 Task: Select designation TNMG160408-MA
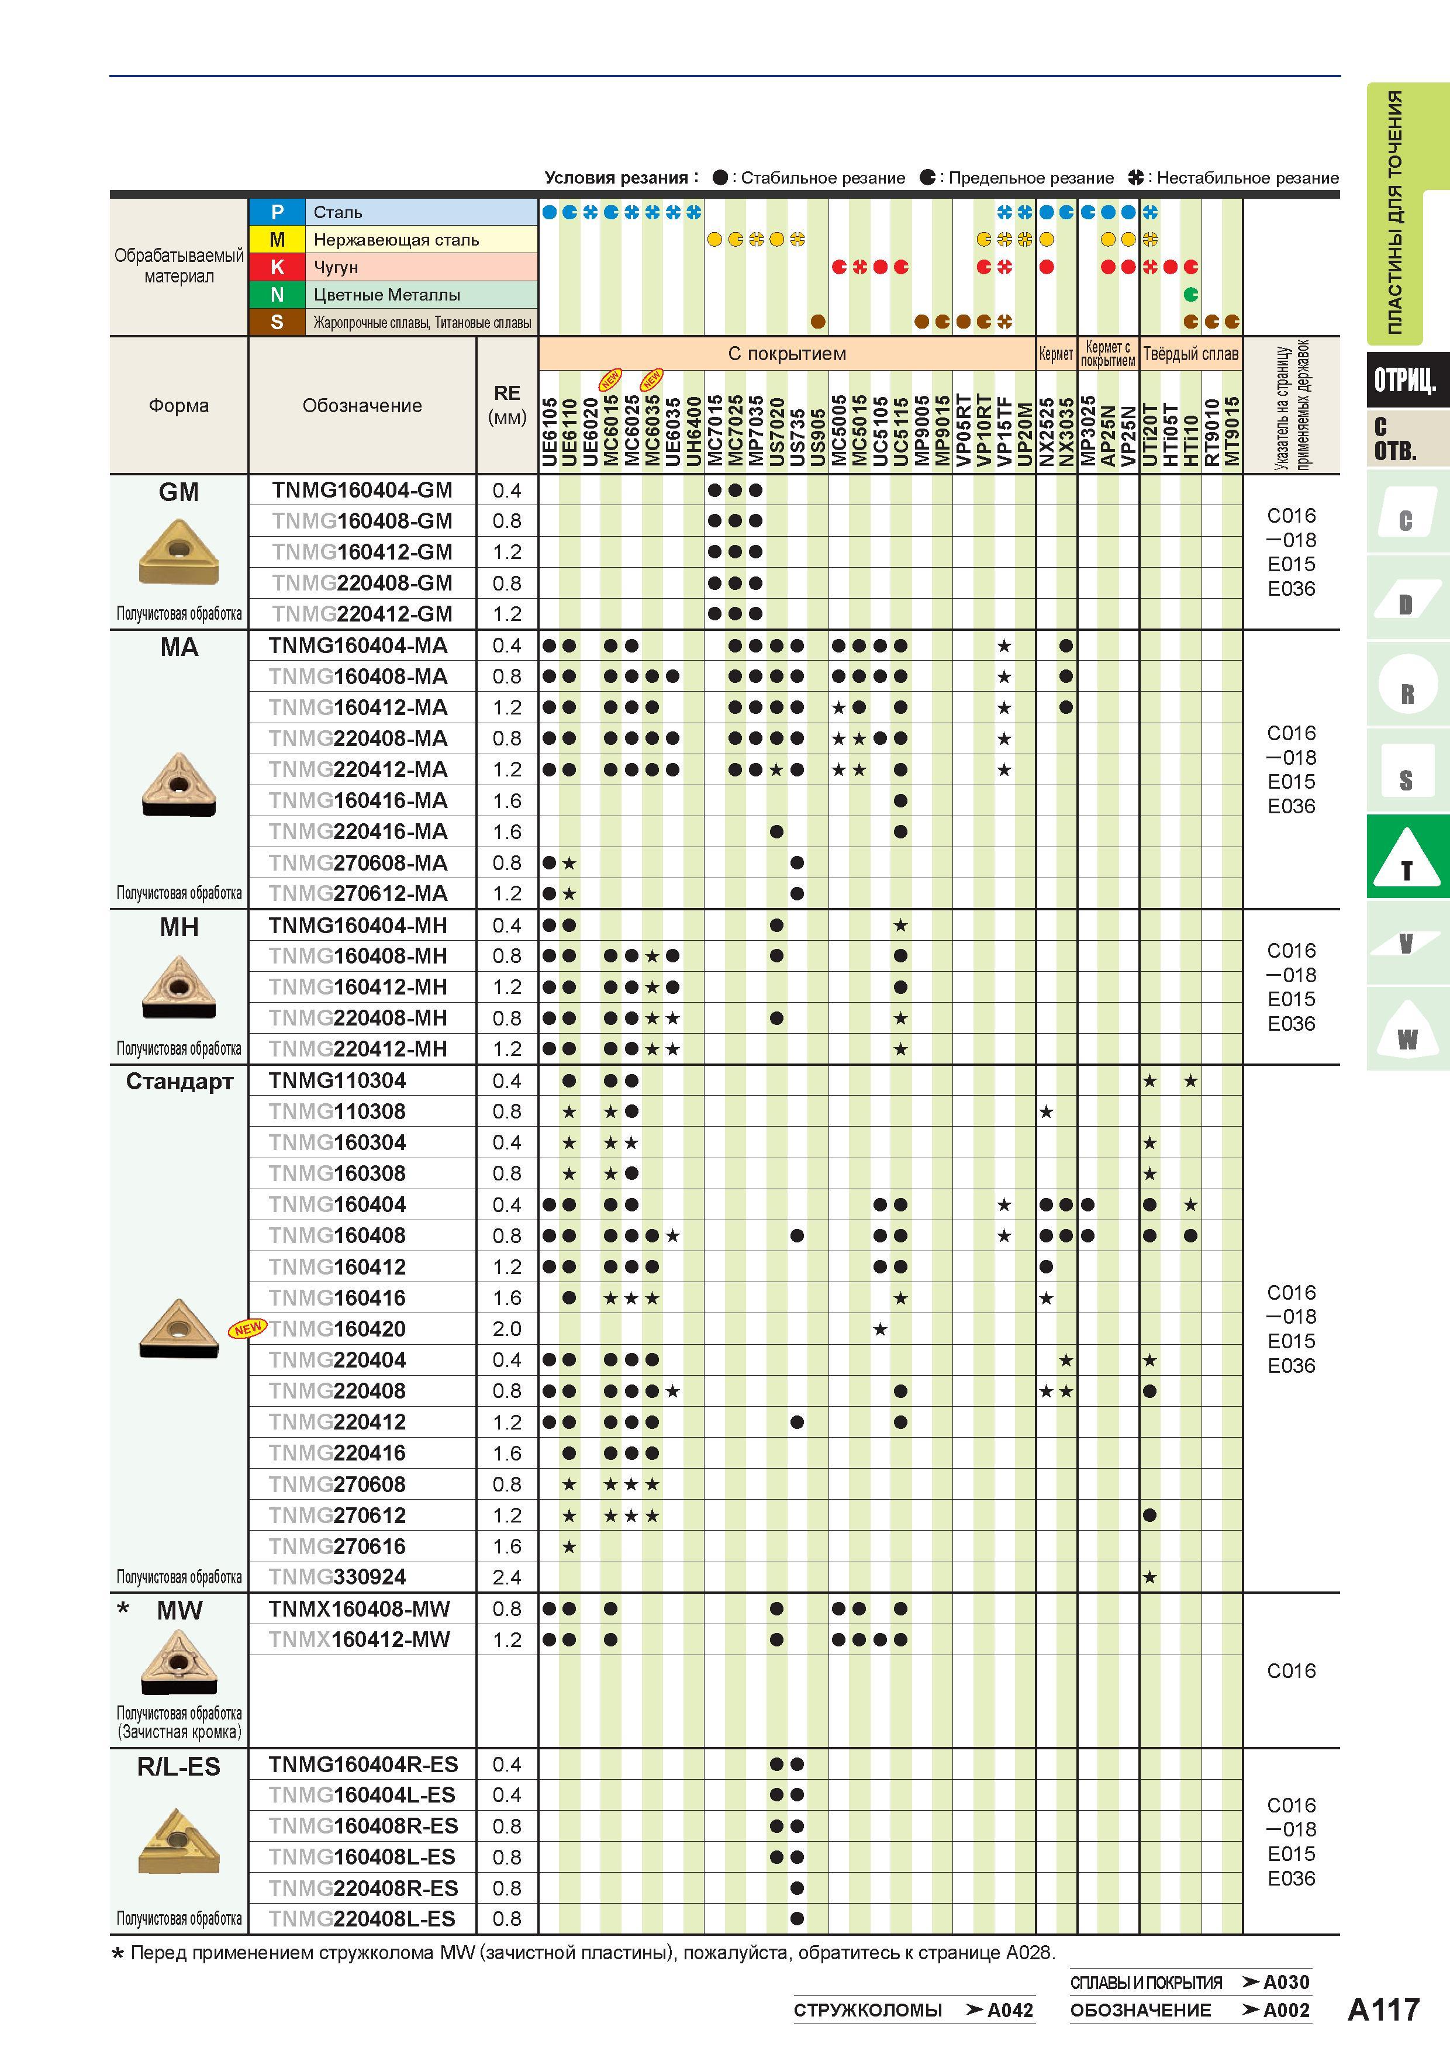coord(358,676)
